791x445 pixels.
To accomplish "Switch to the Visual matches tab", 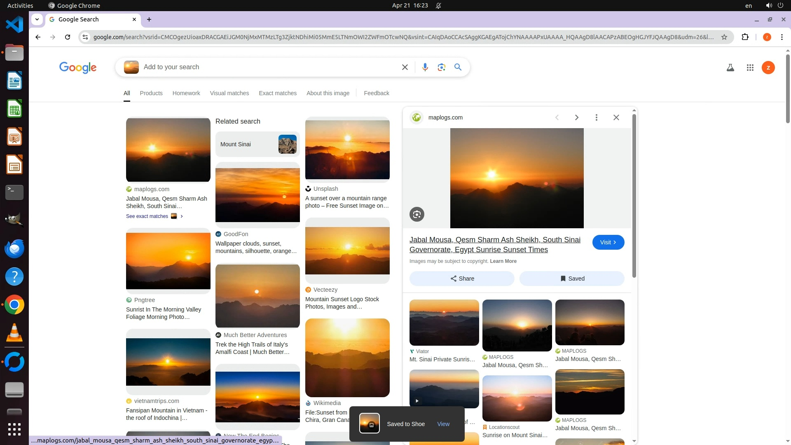I will (x=229, y=93).
